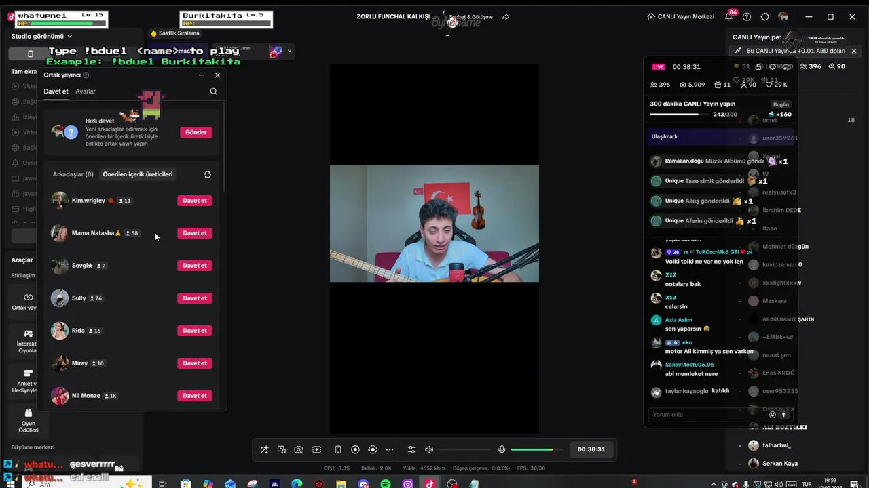This screenshot has height=488, width=869.
Task: Open the audio mixer settings icon
Action: pyautogui.click(x=411, y=449)
